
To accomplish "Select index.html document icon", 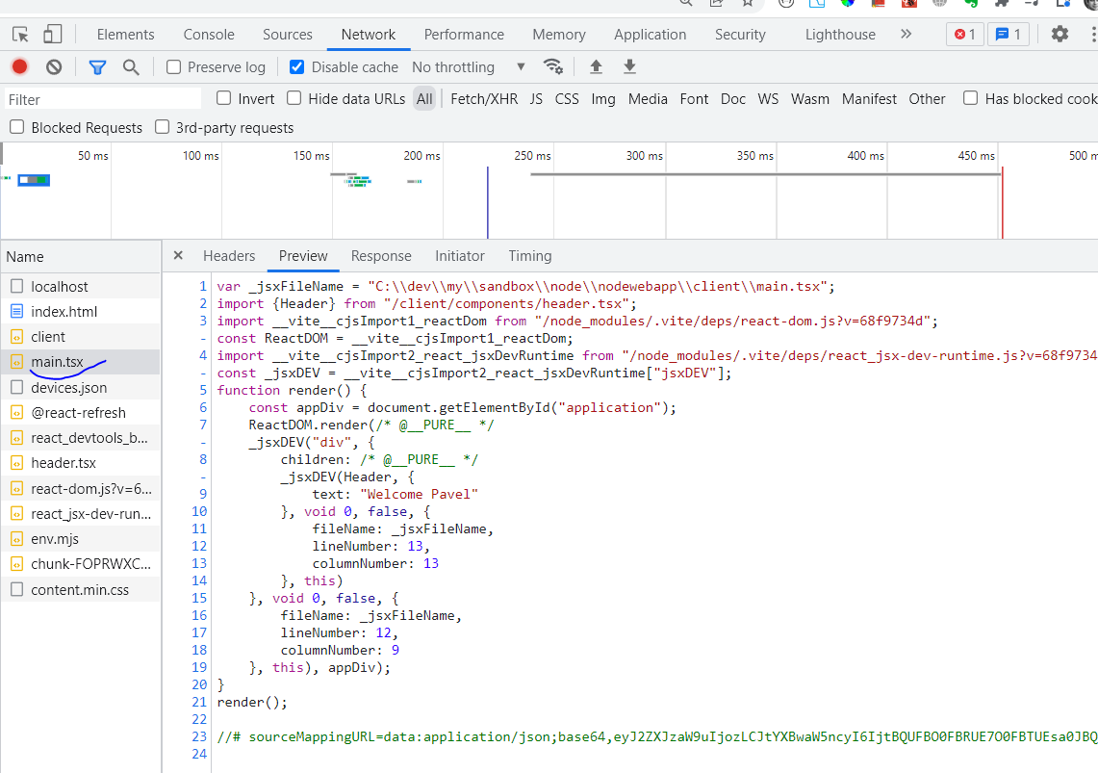I will point(16,312).
